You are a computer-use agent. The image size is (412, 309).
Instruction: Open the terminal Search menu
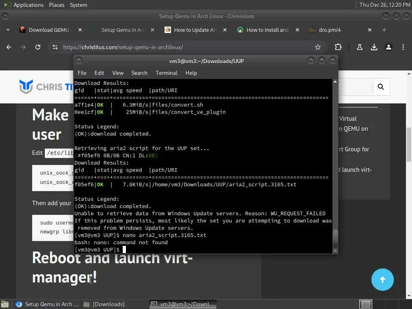click(x=139, y=73)
